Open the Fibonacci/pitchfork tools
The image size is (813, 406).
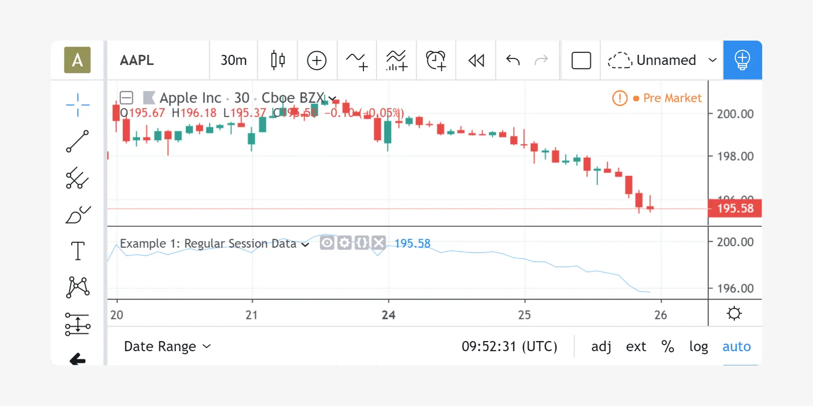(x=78, y=178)
